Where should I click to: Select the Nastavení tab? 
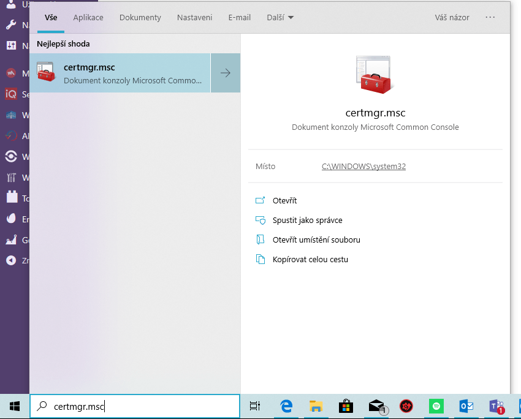pos(194,18)
